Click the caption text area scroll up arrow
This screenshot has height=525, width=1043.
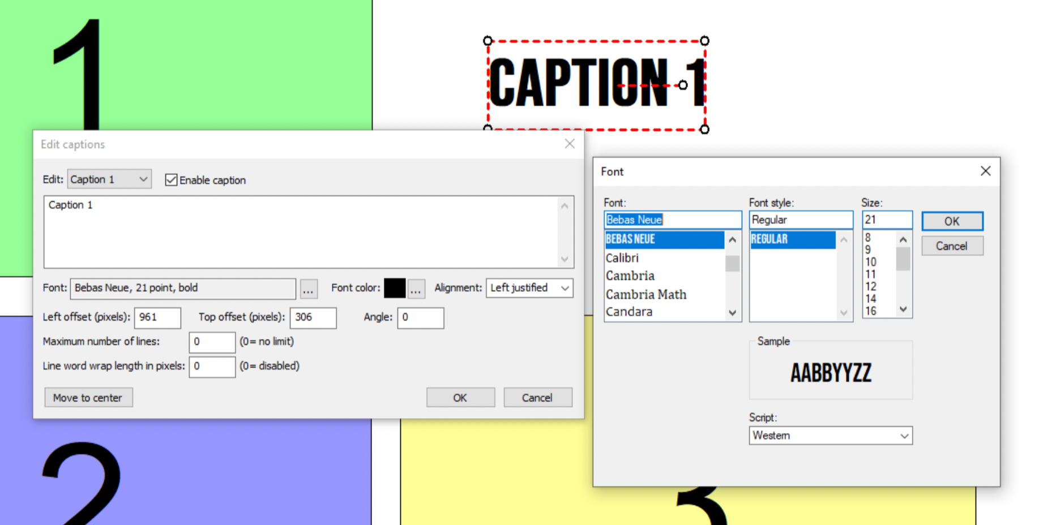[x=565, y=206]
